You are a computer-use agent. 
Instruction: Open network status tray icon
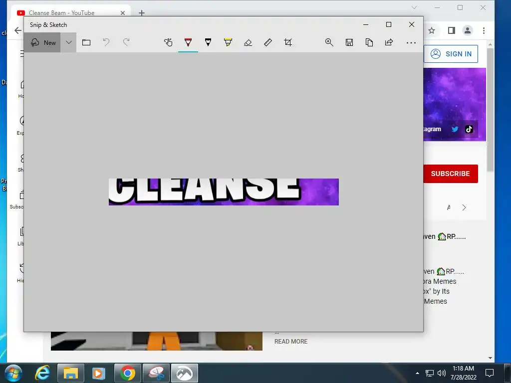(430, 373)
